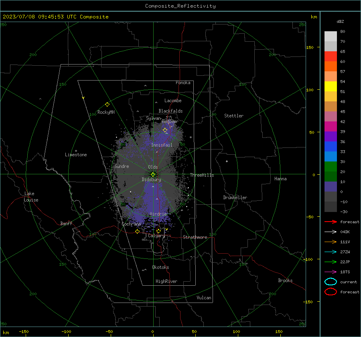Click the Cochrane town label

point(131,224)
